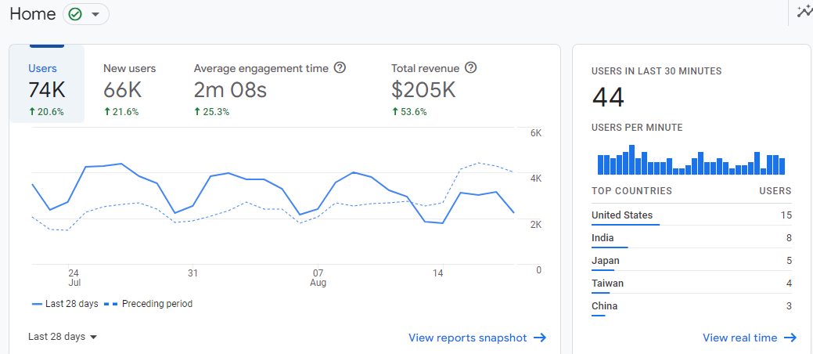The height and width of the screenshot is (354, 813).
Task: Click the United States country row
Action: [x=692, y=216]
